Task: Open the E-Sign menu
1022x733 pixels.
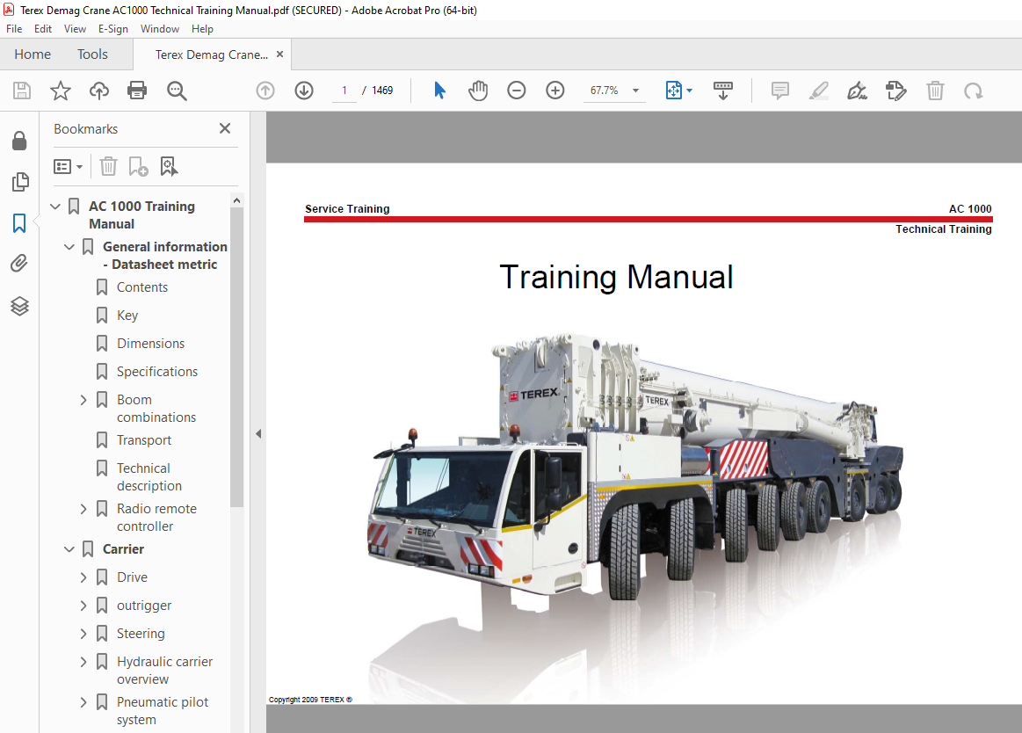Action: point(112,29)
